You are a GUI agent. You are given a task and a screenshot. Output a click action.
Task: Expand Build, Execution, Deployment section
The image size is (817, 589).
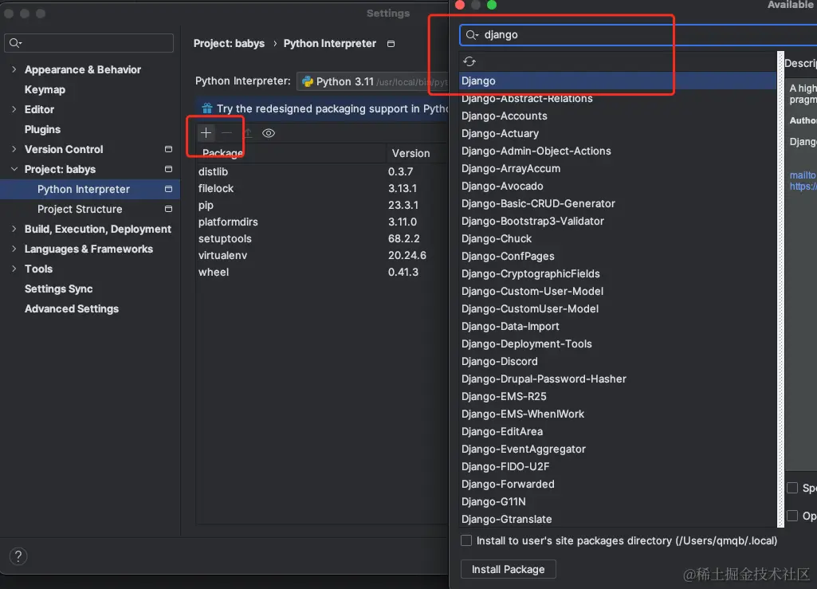14,229
